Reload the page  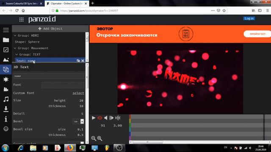pyautogui.click(x=17, y=11)
